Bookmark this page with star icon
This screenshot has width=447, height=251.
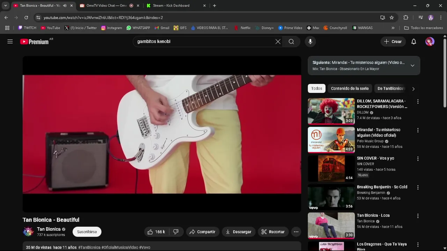[392, 17]
